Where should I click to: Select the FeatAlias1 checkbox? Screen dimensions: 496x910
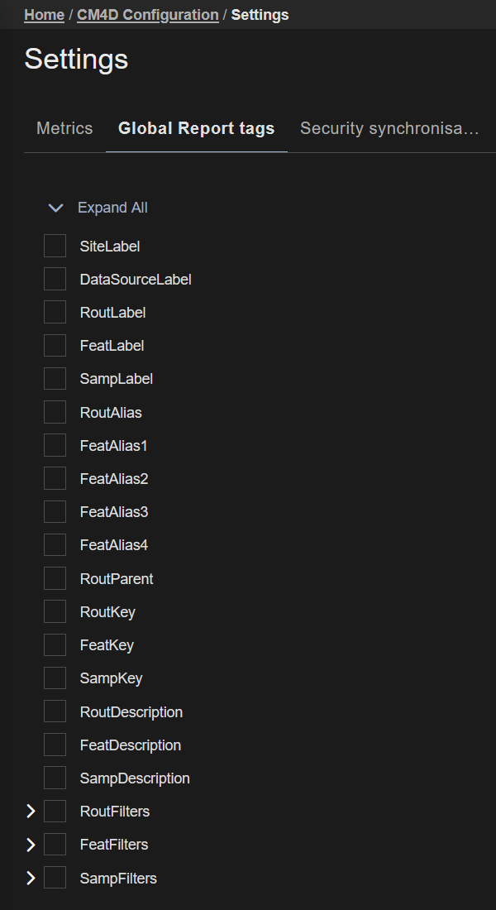point(55,445)
